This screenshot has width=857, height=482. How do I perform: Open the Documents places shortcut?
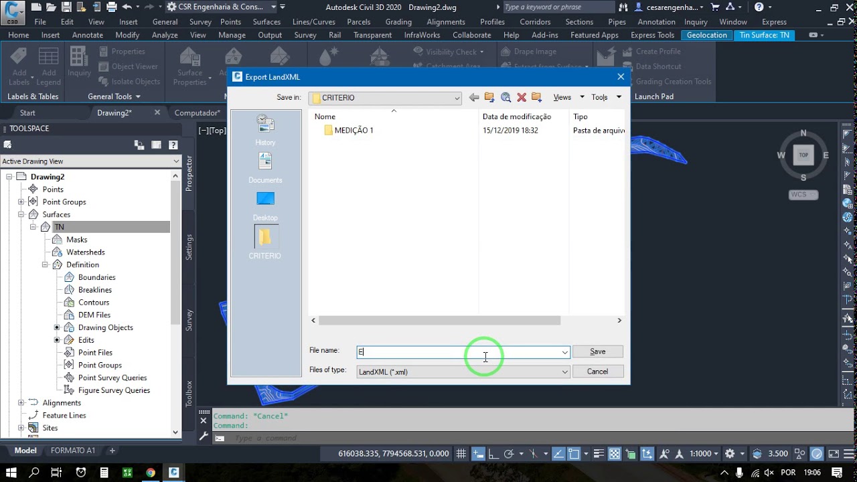(265, 167)
